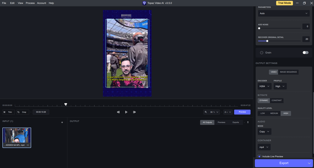Open the High profile dropdown
This screenshot has height=168, width=314.
click(280, 86)
